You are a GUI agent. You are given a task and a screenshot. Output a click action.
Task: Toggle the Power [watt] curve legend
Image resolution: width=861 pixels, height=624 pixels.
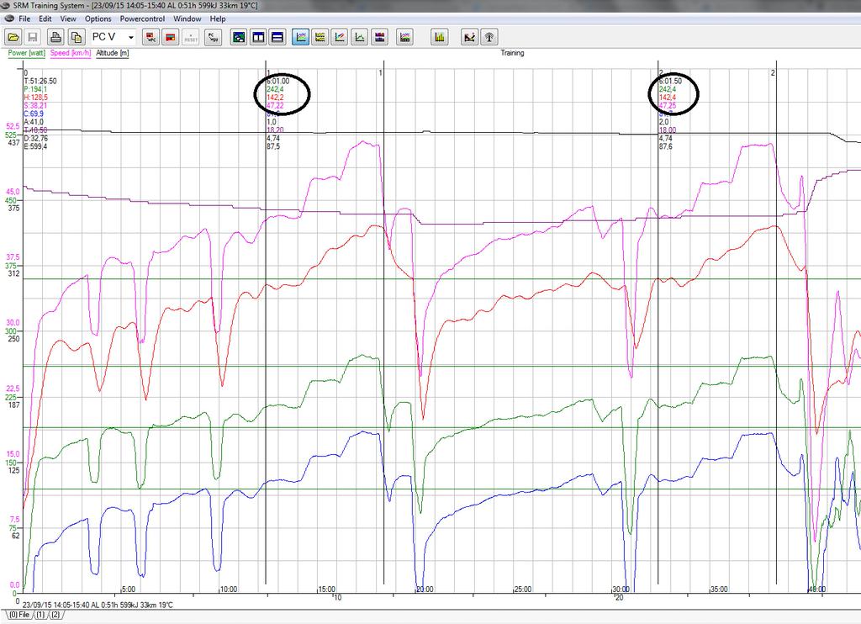click(x=26, y=53)
